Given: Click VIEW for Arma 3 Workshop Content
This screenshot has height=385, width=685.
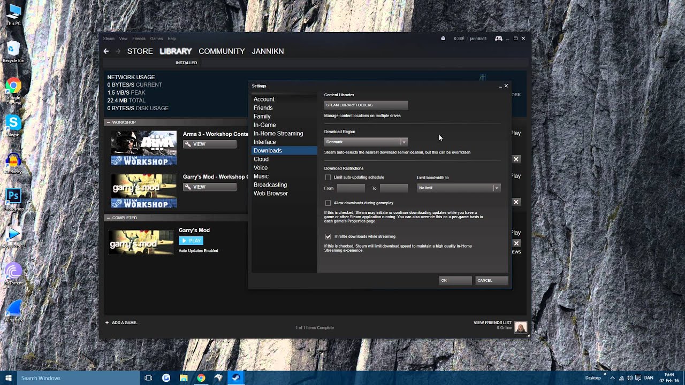Looking at the screenshot, I should 210,144.
